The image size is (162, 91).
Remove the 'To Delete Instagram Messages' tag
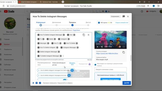click(x=61, y=56)
